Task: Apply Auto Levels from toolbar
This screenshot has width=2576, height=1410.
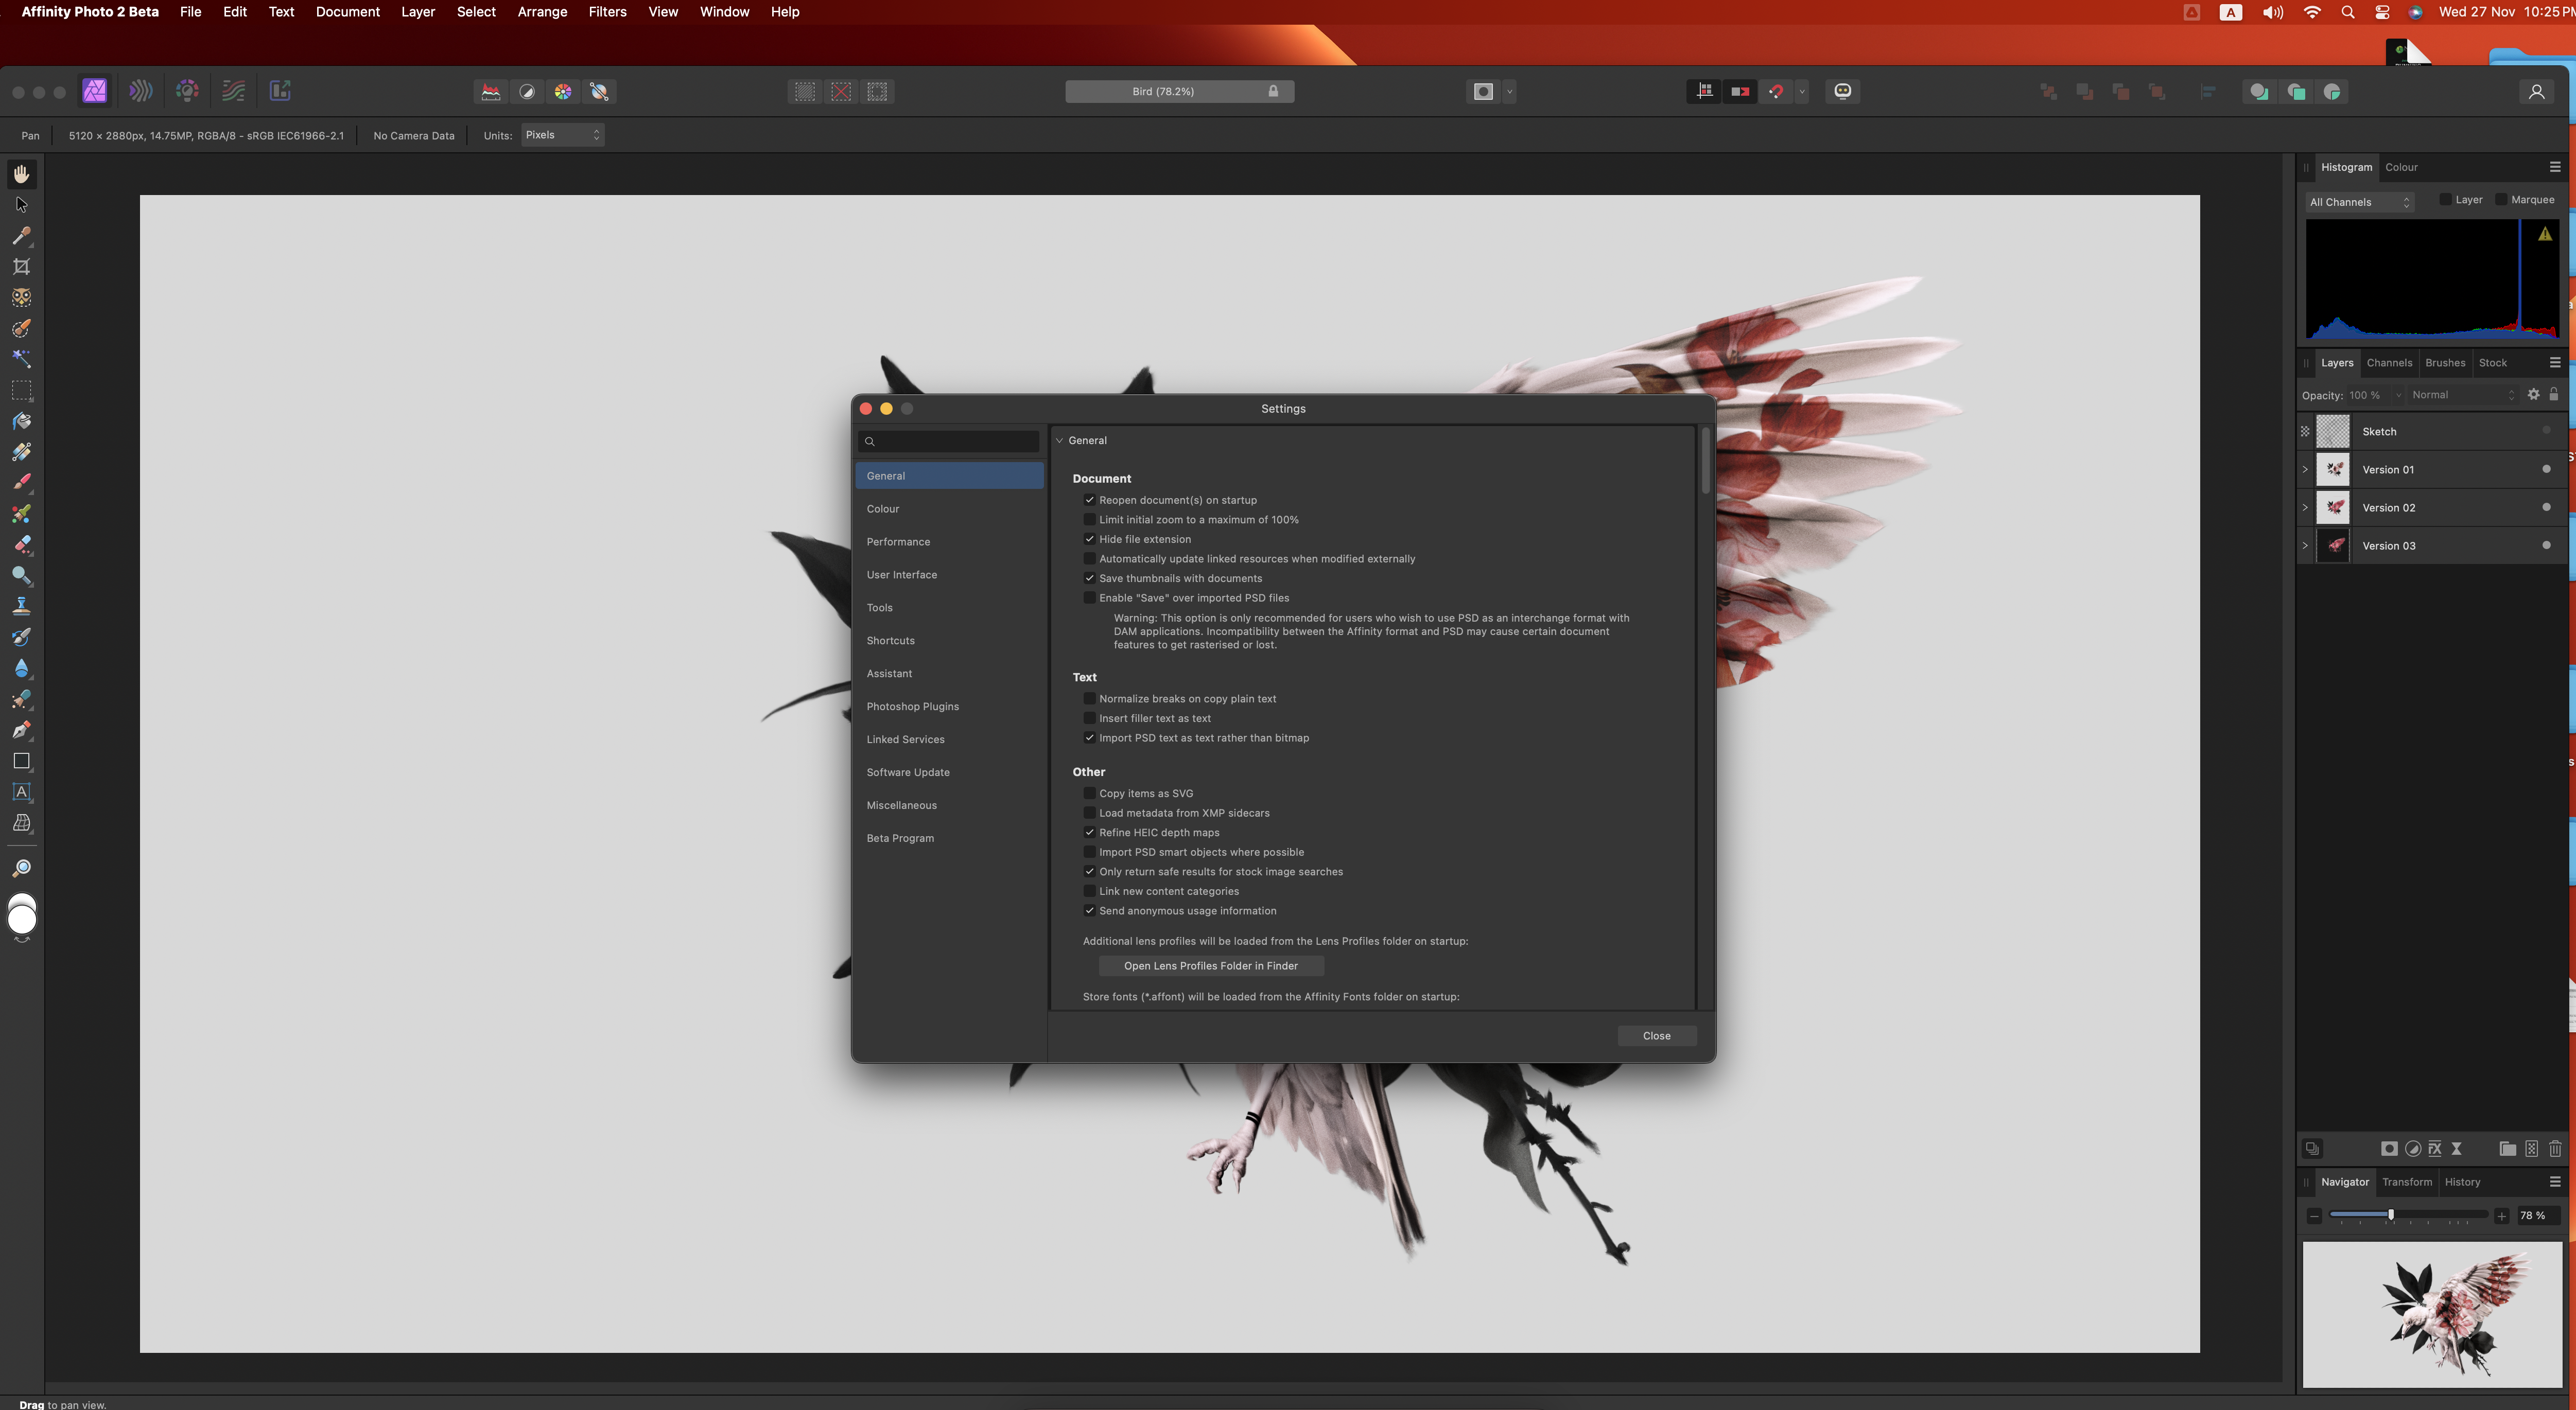Action: [x=491, y=92]
